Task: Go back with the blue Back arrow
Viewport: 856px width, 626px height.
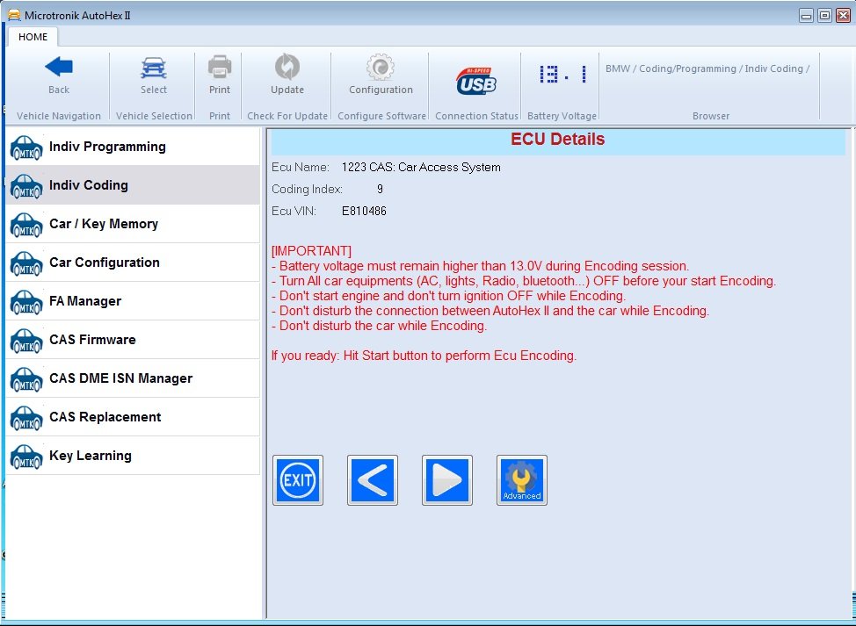Action: [x=58, y=67]
